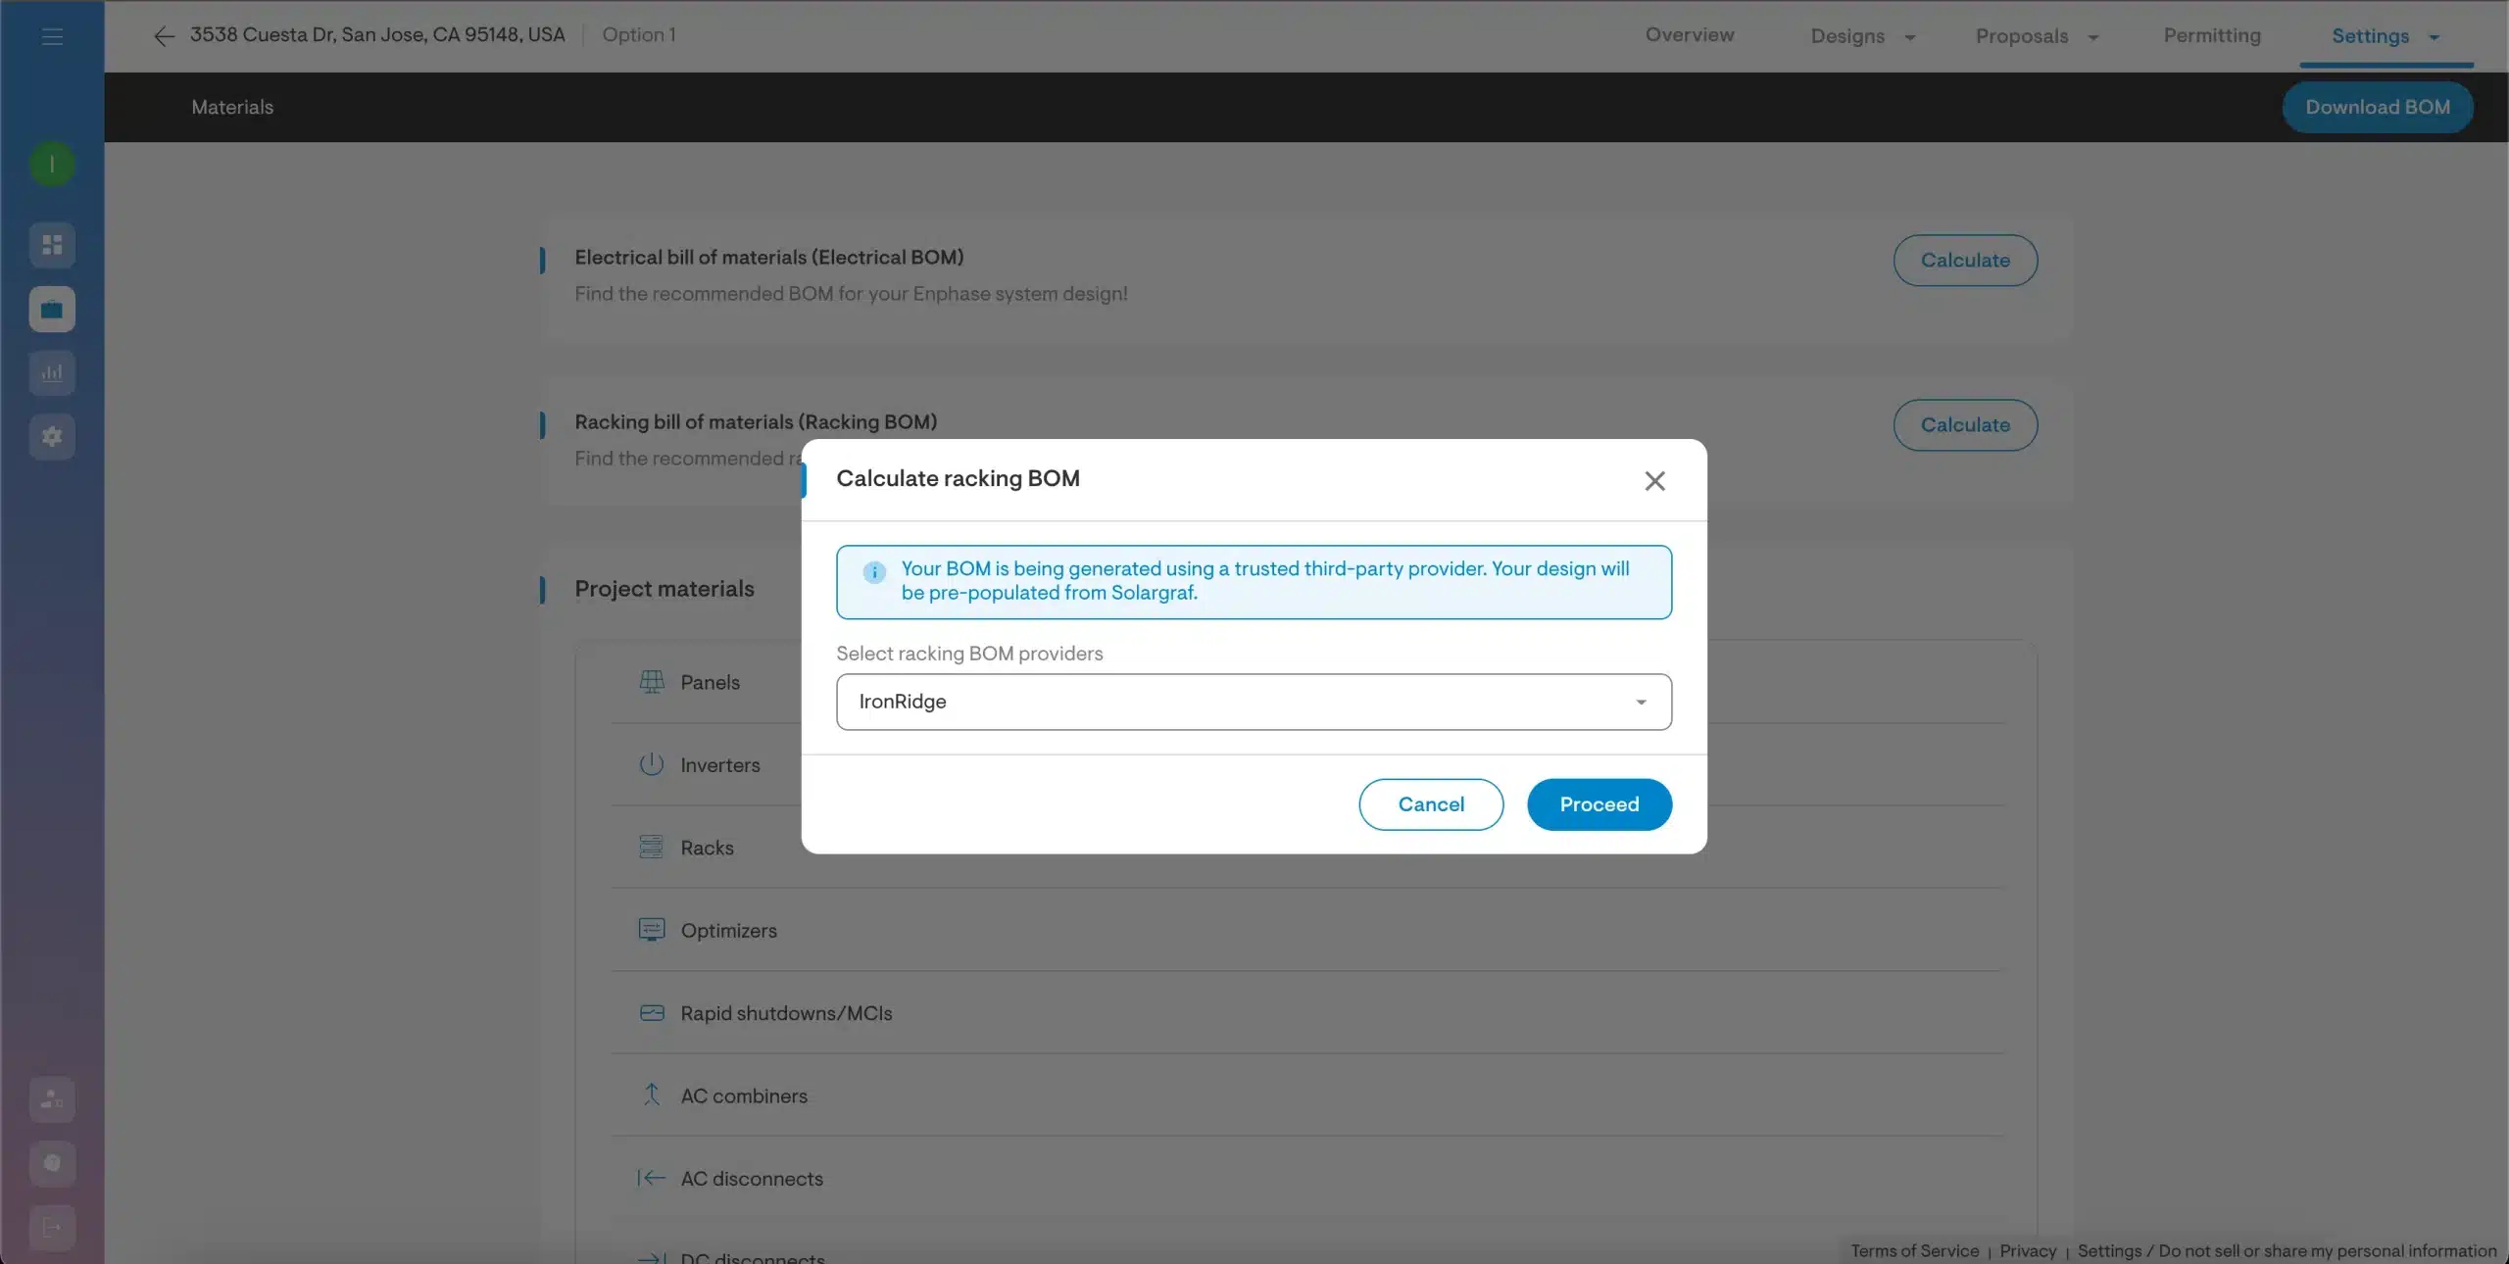Click the Download BOM button
The width and height of the screenshot is (2509, 1264).
pos(2377,107)
